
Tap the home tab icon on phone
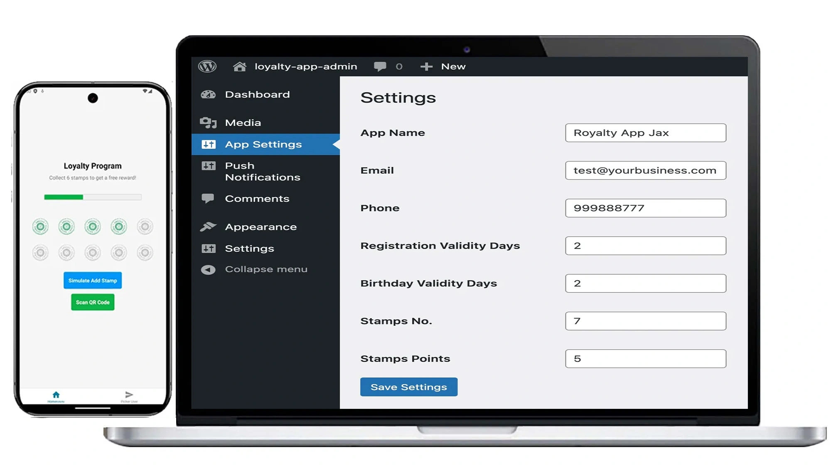pyautogui.click(x=56, y=395)
